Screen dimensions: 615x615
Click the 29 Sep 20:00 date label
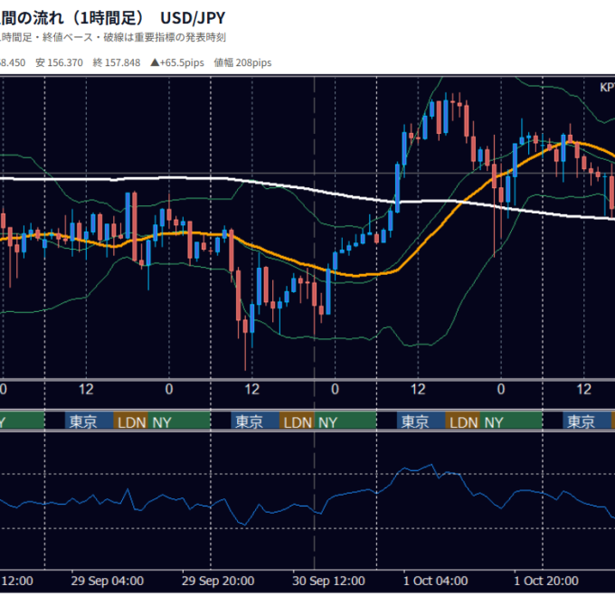coord(218,581)
